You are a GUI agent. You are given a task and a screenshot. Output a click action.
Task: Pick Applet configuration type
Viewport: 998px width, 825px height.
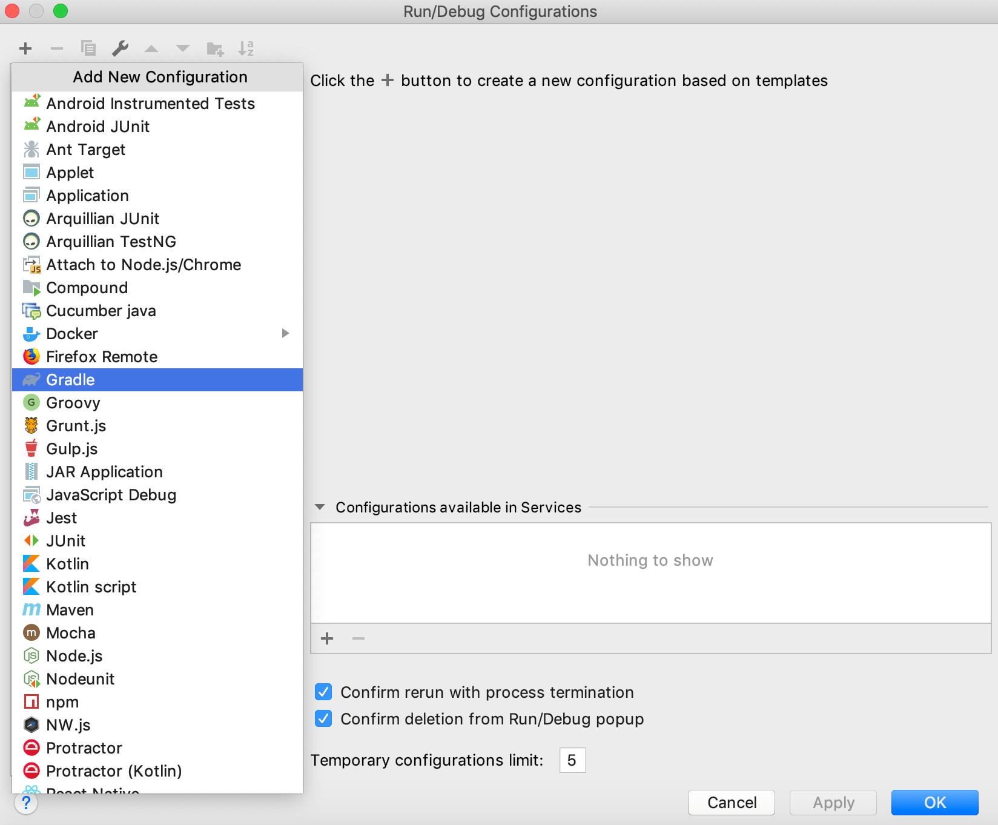(x=157, y=173)
